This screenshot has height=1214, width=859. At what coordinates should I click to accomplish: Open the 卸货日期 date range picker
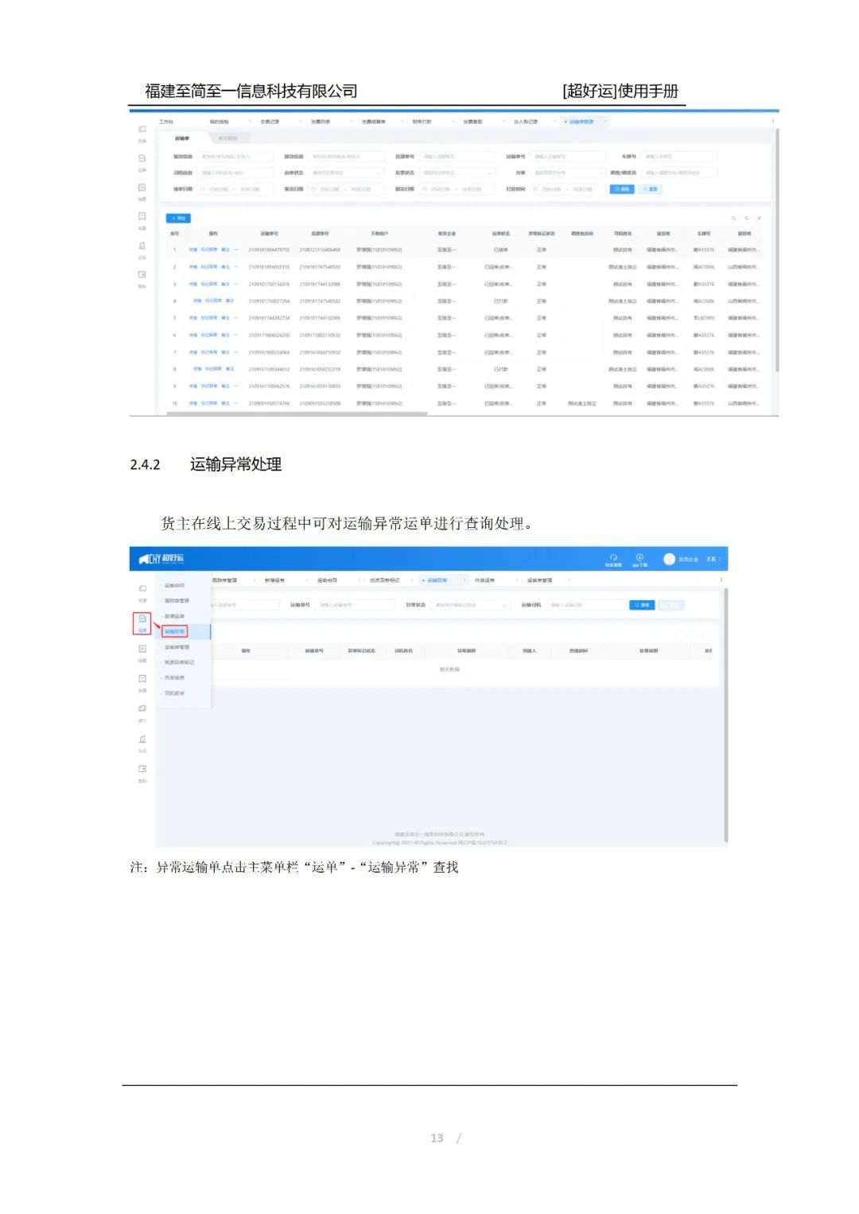point(457,189)
